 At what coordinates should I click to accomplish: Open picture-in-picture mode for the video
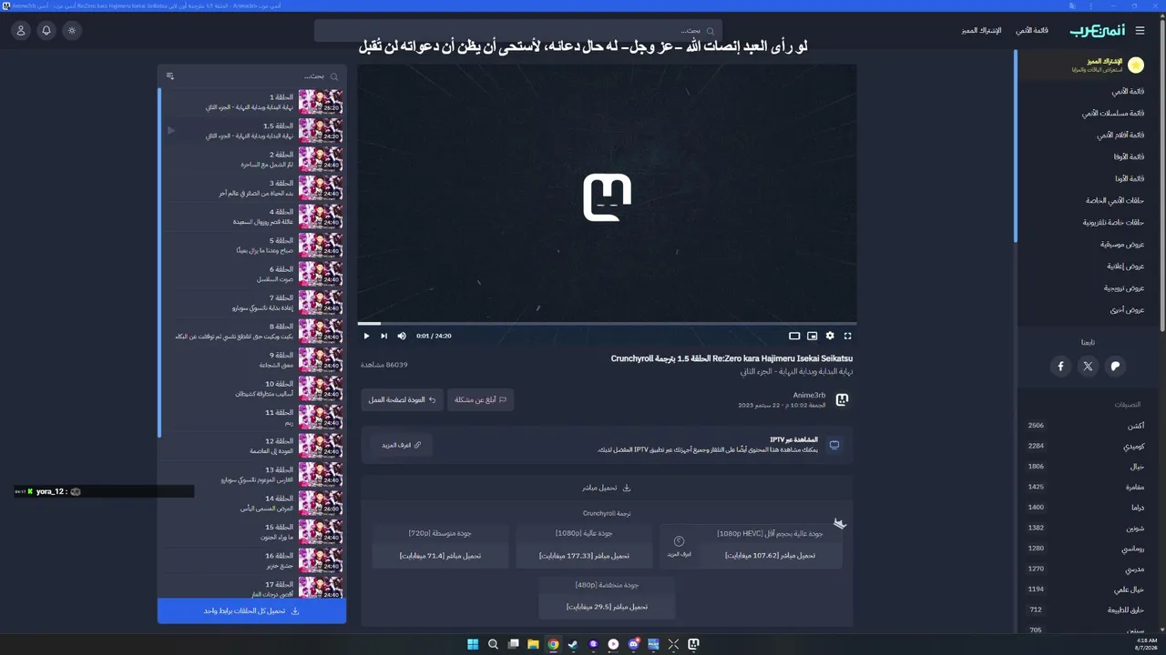pos(813,336)
